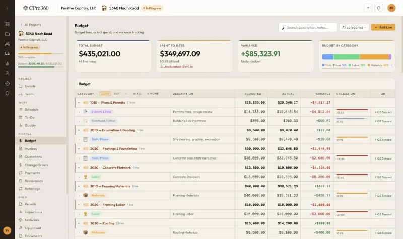This screenshot has width=403, height=239.
Task: Click the SV avatar at rail bottom
Action: (x=7, y=230)
